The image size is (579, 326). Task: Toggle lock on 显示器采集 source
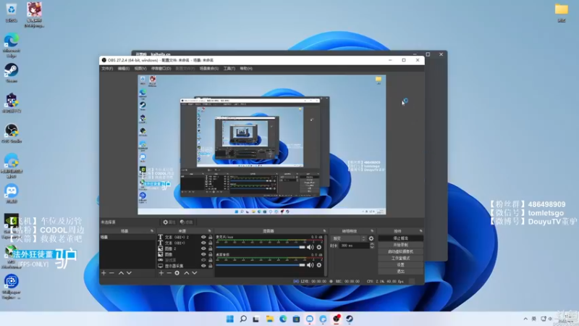pyautogui.click(x=210, y=266)
